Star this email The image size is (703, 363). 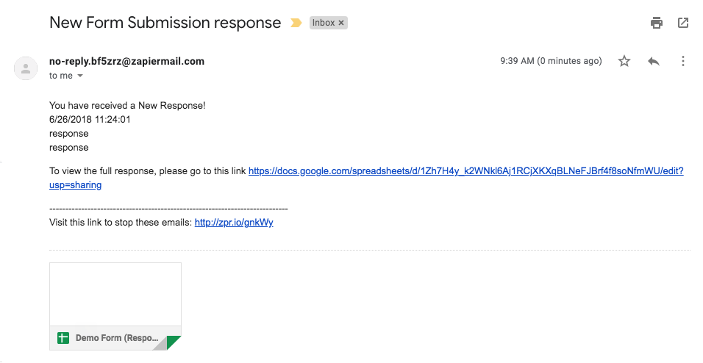pos(624,61)
